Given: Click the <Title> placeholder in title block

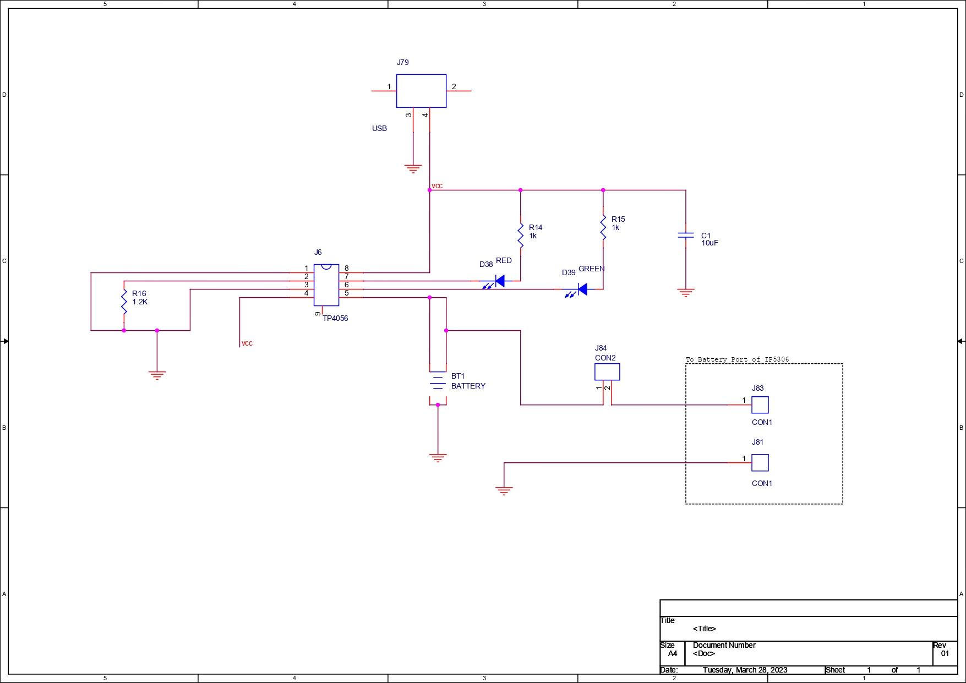Looking at the screenshot, I should pos(705,629).
